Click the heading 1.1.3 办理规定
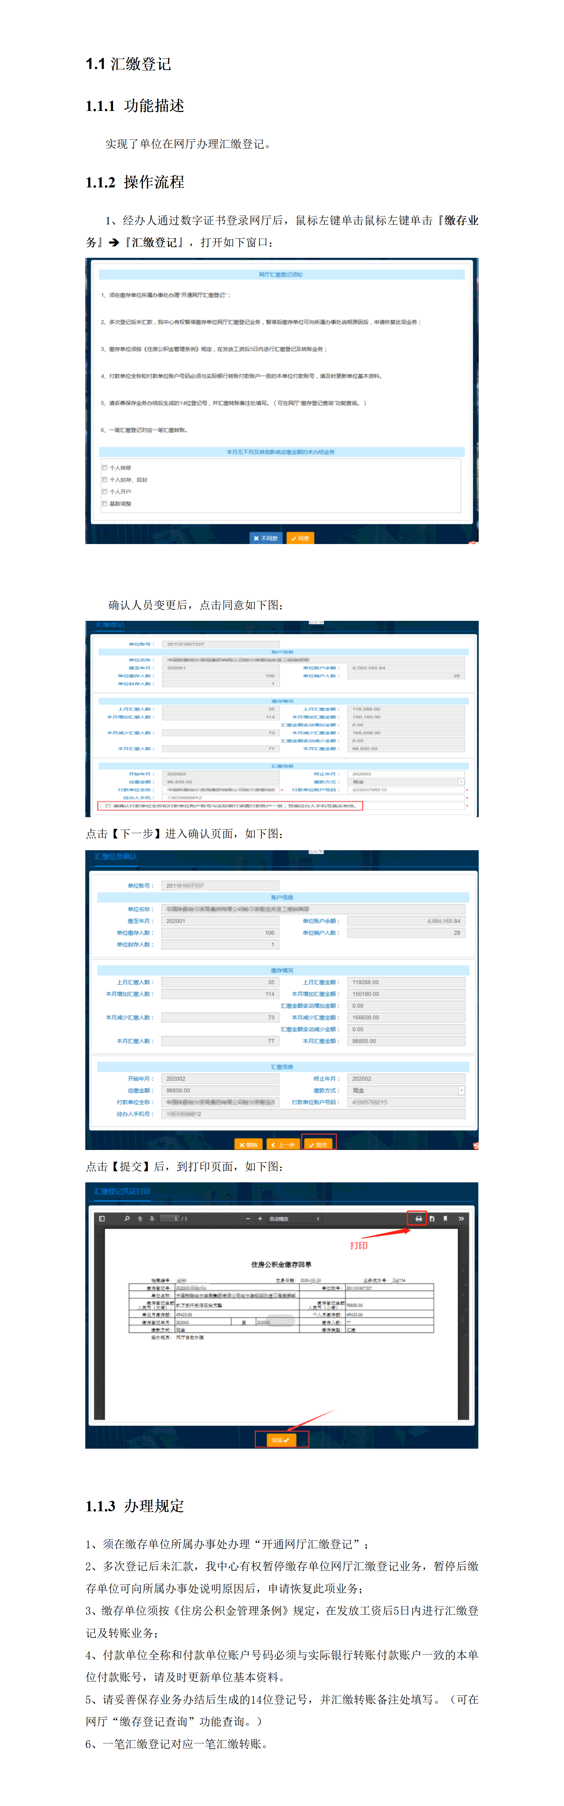The image size is (564, 1806). pos(135,1506)
